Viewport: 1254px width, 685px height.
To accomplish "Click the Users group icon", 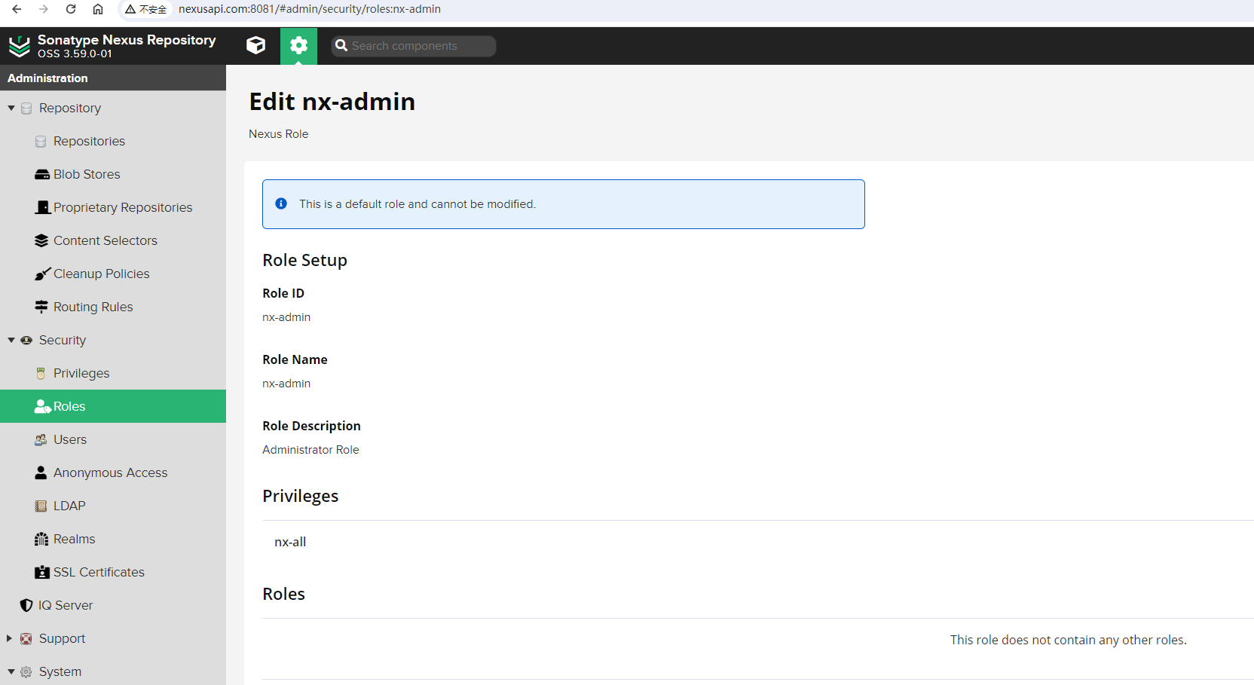I will coord(41,440).
